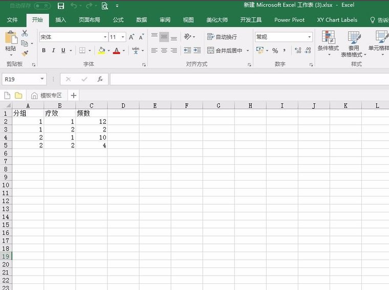
Task: Toggle the AutoSave (自动保存) switch
Action: pos(42,6)
